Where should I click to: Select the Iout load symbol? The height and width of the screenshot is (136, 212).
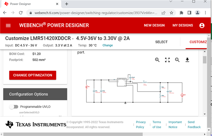[x=182, y=95]
